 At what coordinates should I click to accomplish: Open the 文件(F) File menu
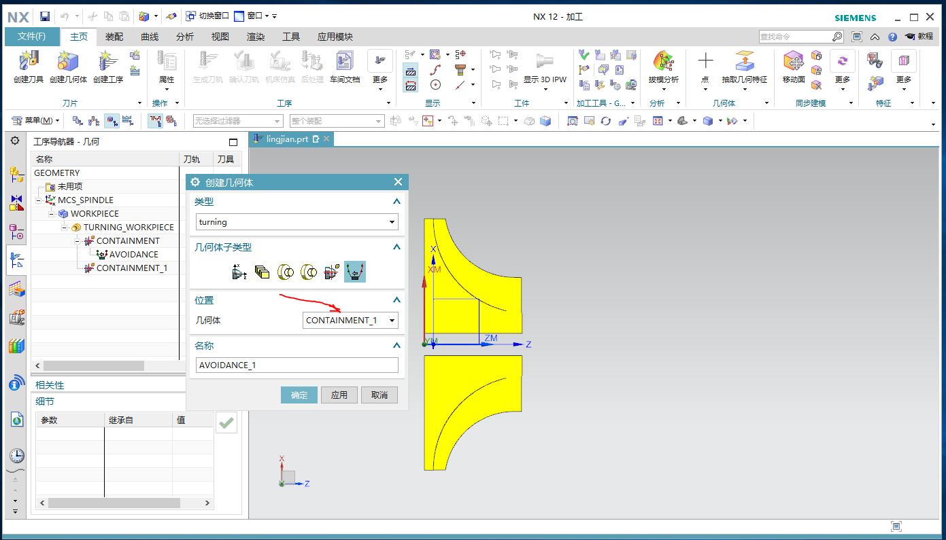point(32,37)
